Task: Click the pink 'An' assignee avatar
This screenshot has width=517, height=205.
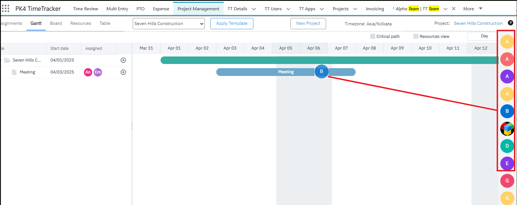Action: click(x=88, y=72)
